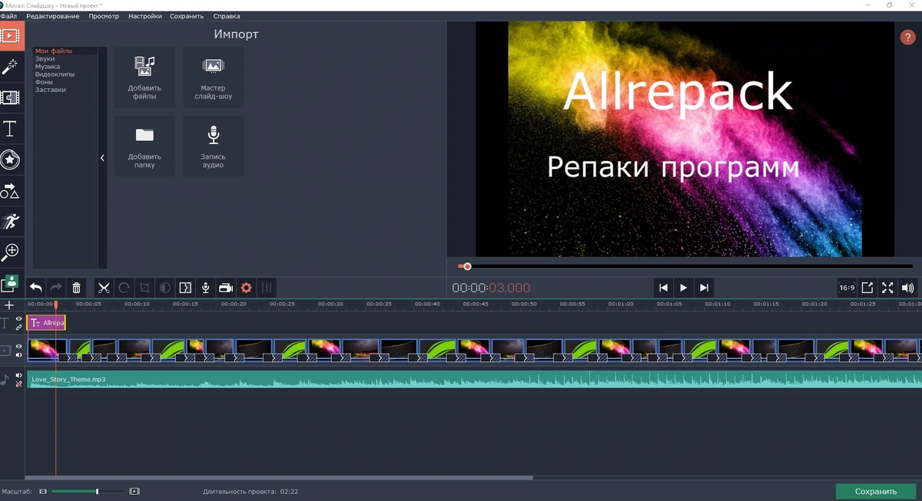The width and height of the screenshot is (922, 501).
Task: Undo the last action
Action: point(36,288)
